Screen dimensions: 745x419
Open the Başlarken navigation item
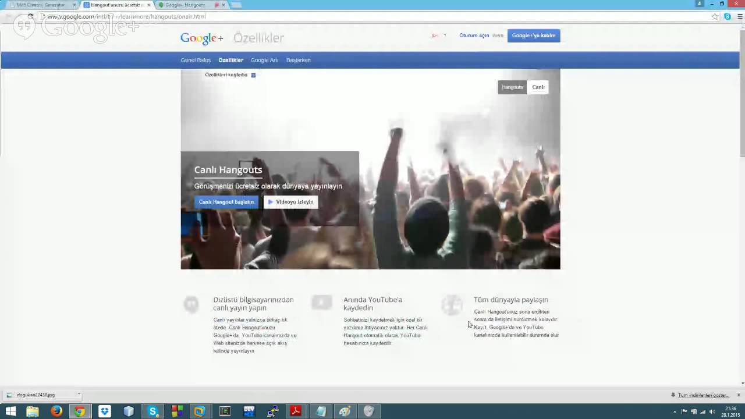tap(299, 60)
